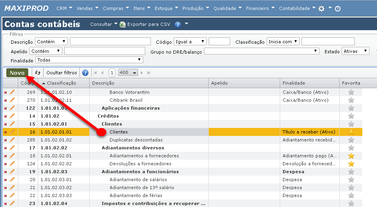Expand the page size dropdown showing 400
The image size is (377, 207).
(x=128, y=73)
